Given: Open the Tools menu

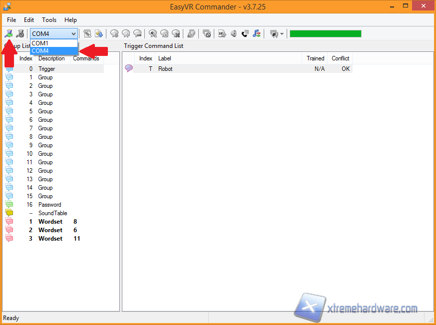Looking at the screenshot, I should point(49,20).
